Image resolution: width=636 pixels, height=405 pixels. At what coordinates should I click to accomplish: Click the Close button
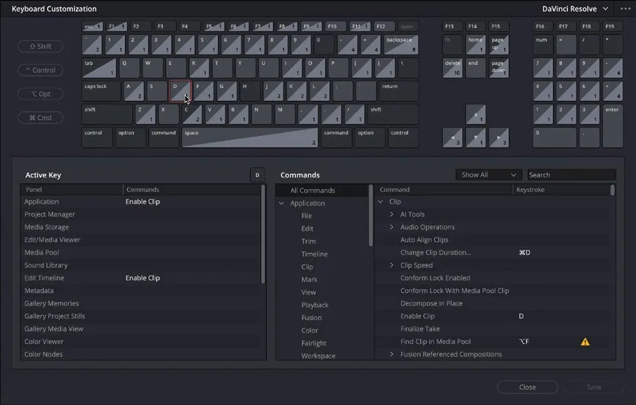527,387
